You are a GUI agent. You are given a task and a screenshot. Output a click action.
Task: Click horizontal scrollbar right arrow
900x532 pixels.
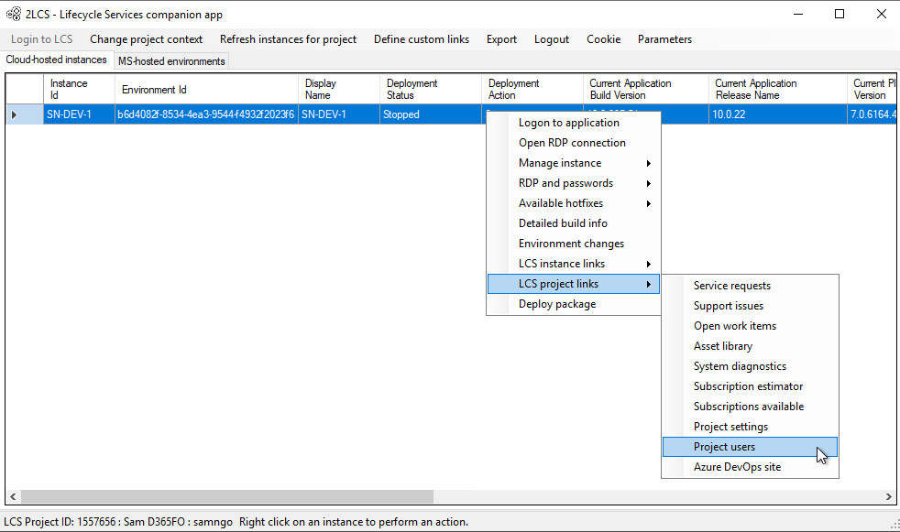click(888, 496)
